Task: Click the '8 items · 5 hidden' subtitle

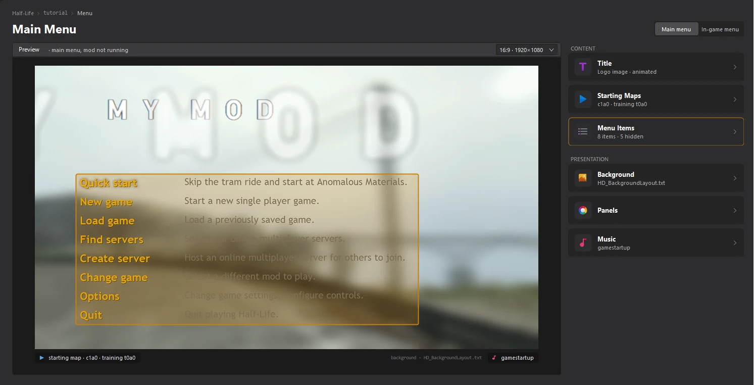Action: point(620,136)
